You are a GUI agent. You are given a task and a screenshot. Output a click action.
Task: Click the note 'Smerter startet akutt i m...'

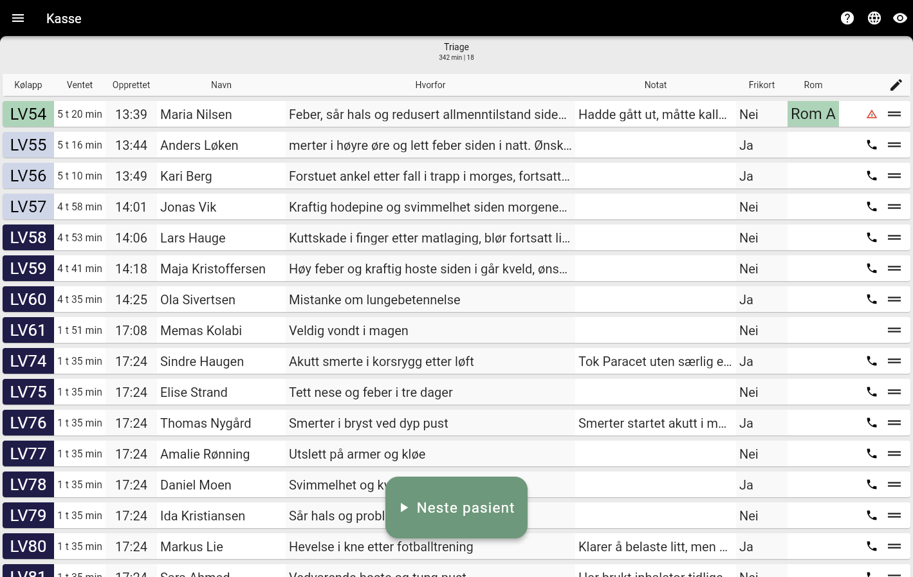coord(652,423)
